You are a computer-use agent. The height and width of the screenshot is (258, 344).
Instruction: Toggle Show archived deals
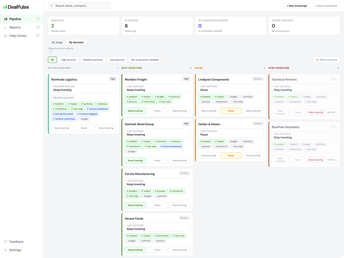pyautogui.click(x=326, y=60)
